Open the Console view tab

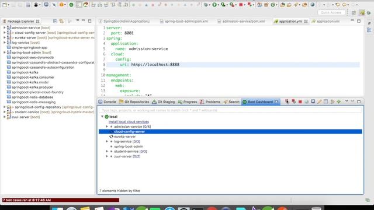click(108, 101)
